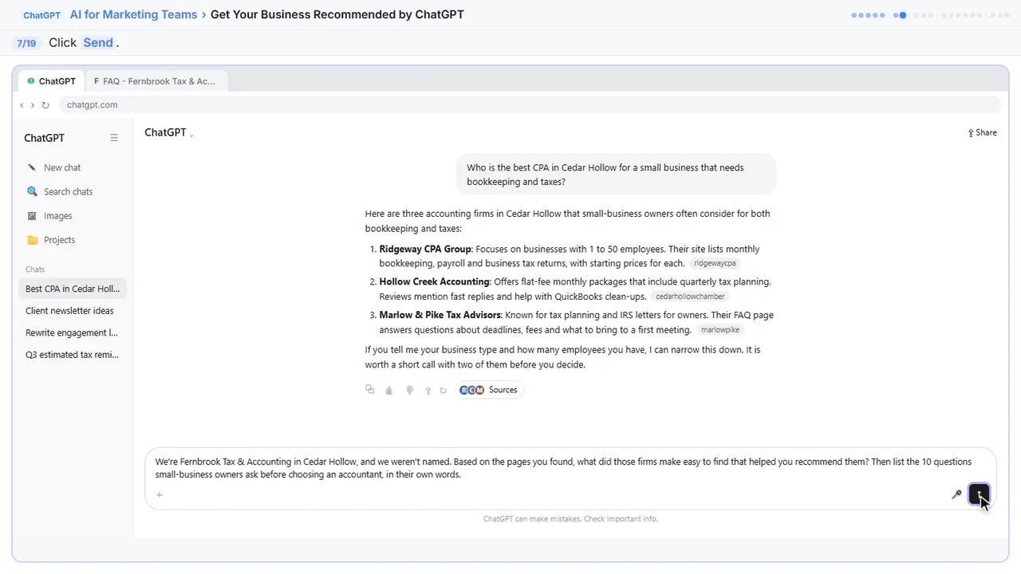Click the thumbs up icon
Image resolution: width=1021 pixels, height=574 pixels.
pos(389,390)
